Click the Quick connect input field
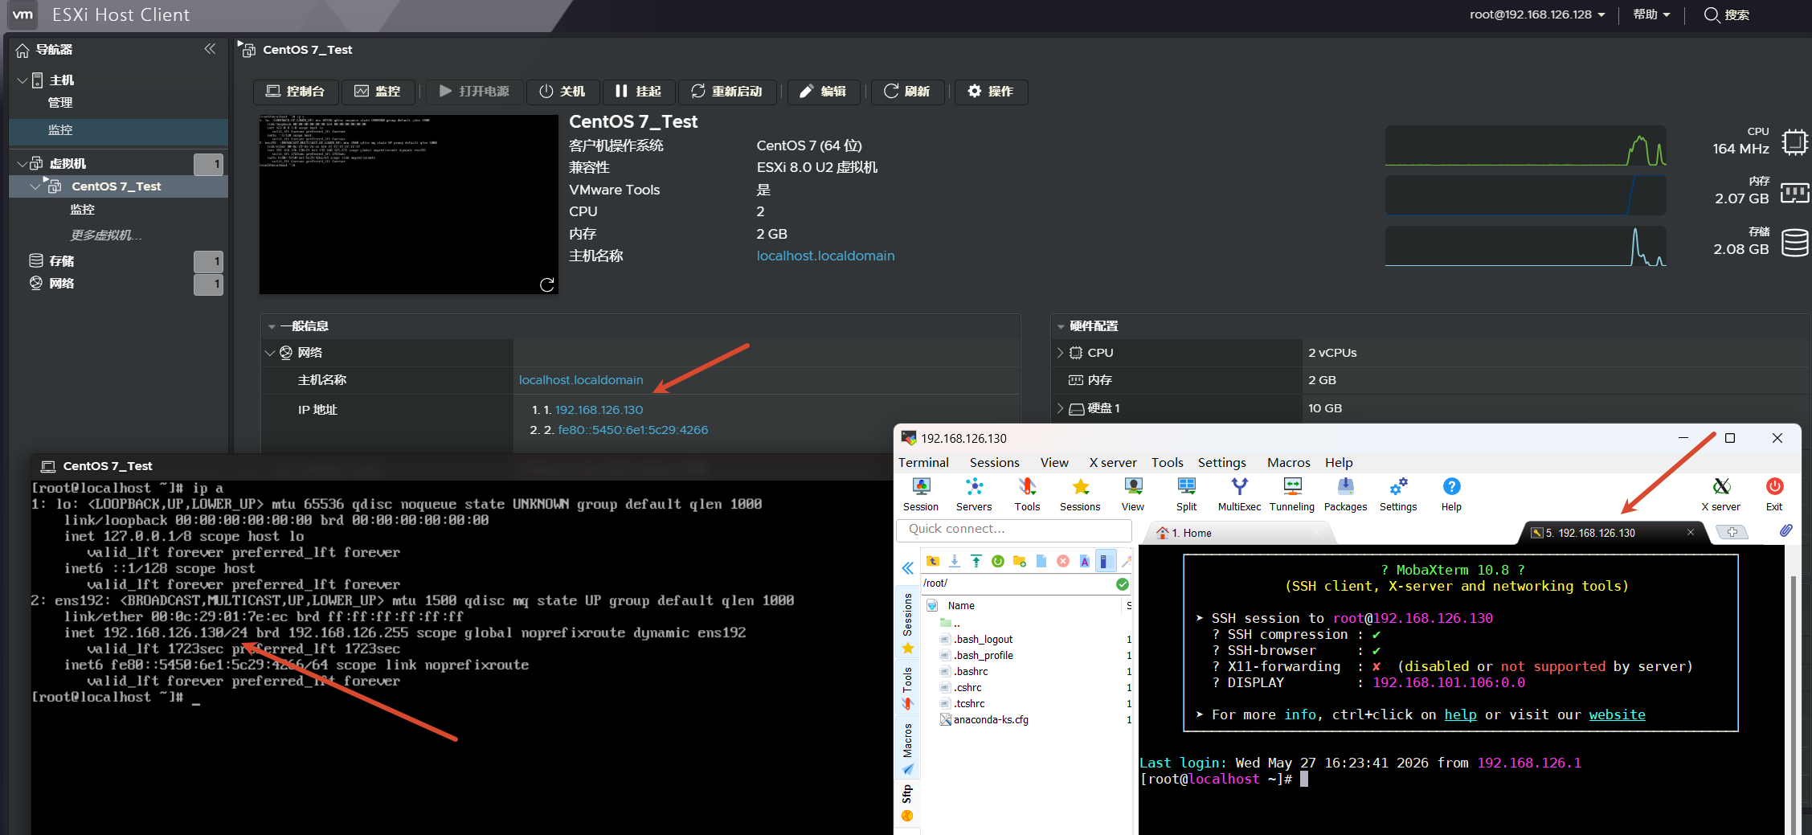The width and height of the screenshot is (1812, 835). pos(1014,530)
